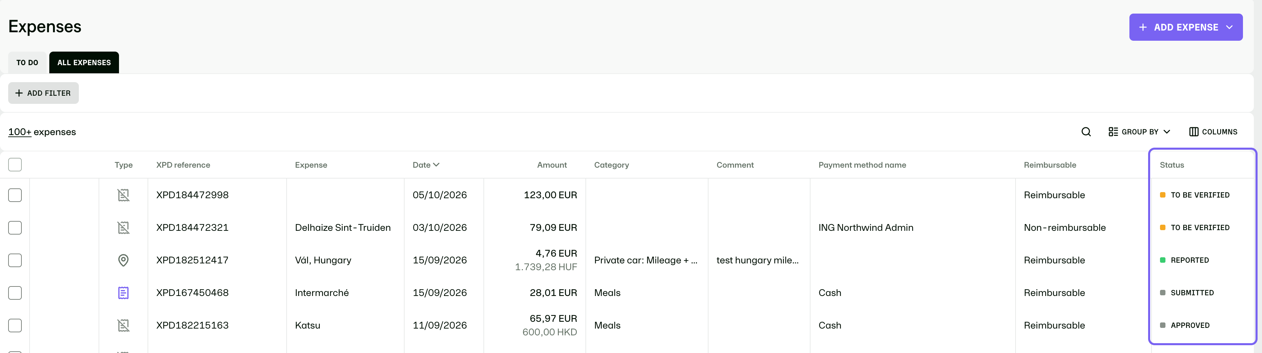
Task: Click ING Northwind Admin payment method
Action: click(866, 228)
